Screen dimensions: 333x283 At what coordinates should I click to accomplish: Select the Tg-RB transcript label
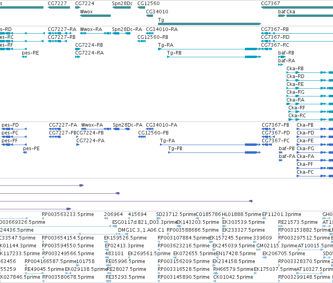pos(174,53)
